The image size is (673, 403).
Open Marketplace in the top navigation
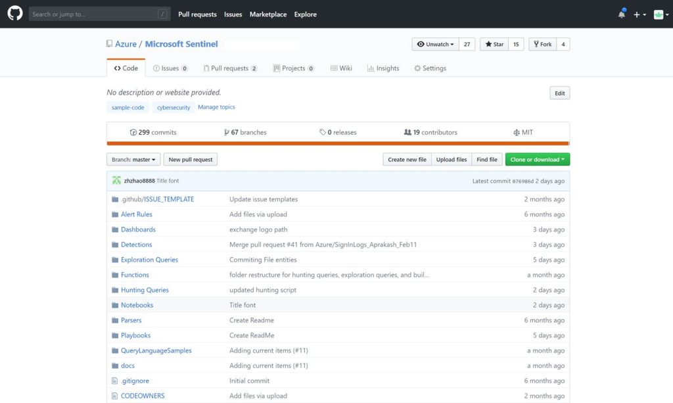coord(268,14)
